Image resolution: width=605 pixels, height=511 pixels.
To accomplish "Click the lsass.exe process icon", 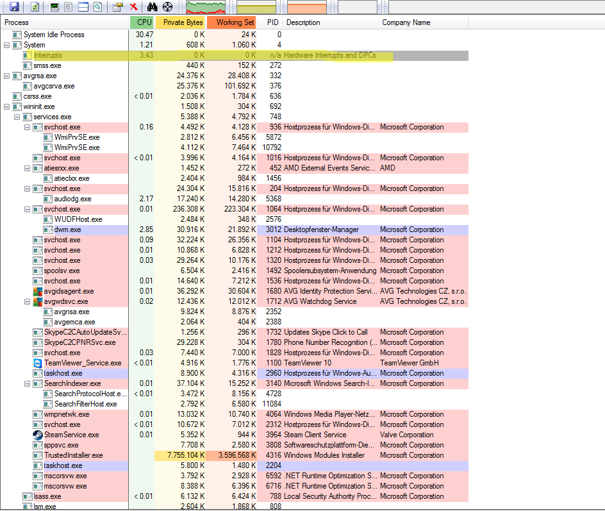I will [x=28, y=496].
